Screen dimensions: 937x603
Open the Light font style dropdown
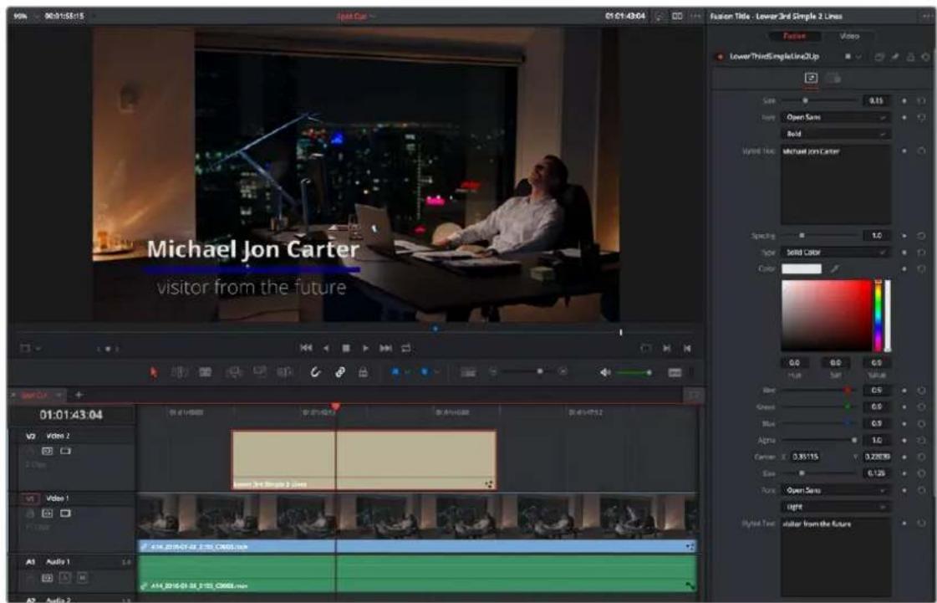pyautogui.click(x=835, y=507)
